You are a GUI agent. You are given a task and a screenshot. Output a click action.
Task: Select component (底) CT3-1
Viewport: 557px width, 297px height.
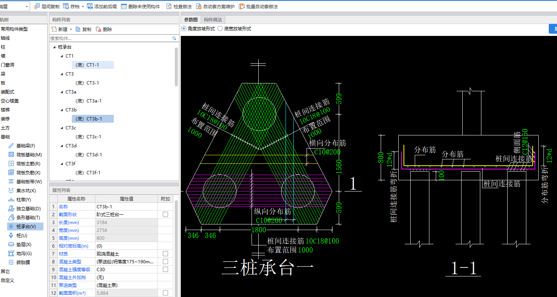point(87,83)
